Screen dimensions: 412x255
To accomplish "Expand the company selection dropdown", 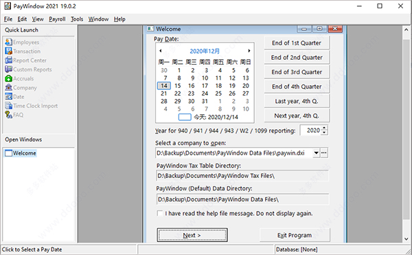I will 317,153.
